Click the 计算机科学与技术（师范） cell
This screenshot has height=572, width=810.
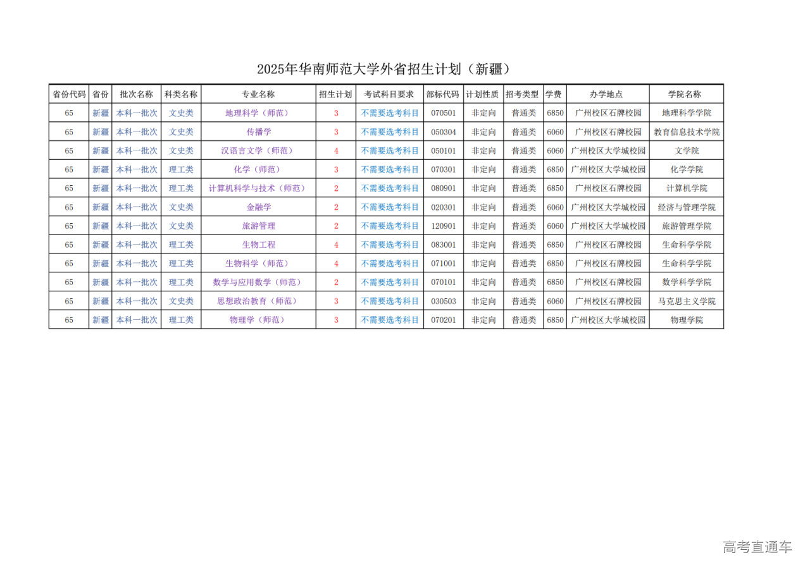(258, 188)
